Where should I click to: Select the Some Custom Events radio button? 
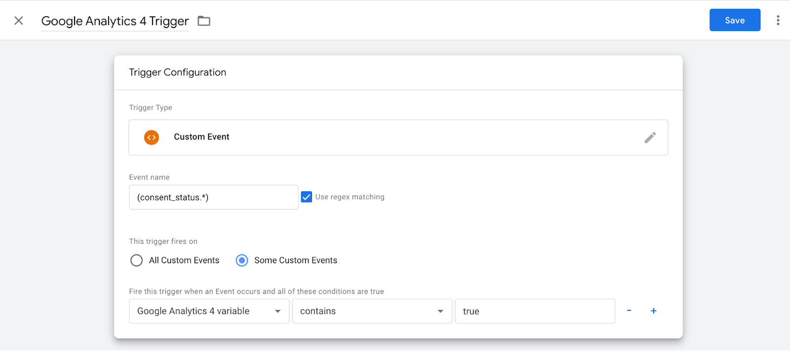tap(242, 260)
